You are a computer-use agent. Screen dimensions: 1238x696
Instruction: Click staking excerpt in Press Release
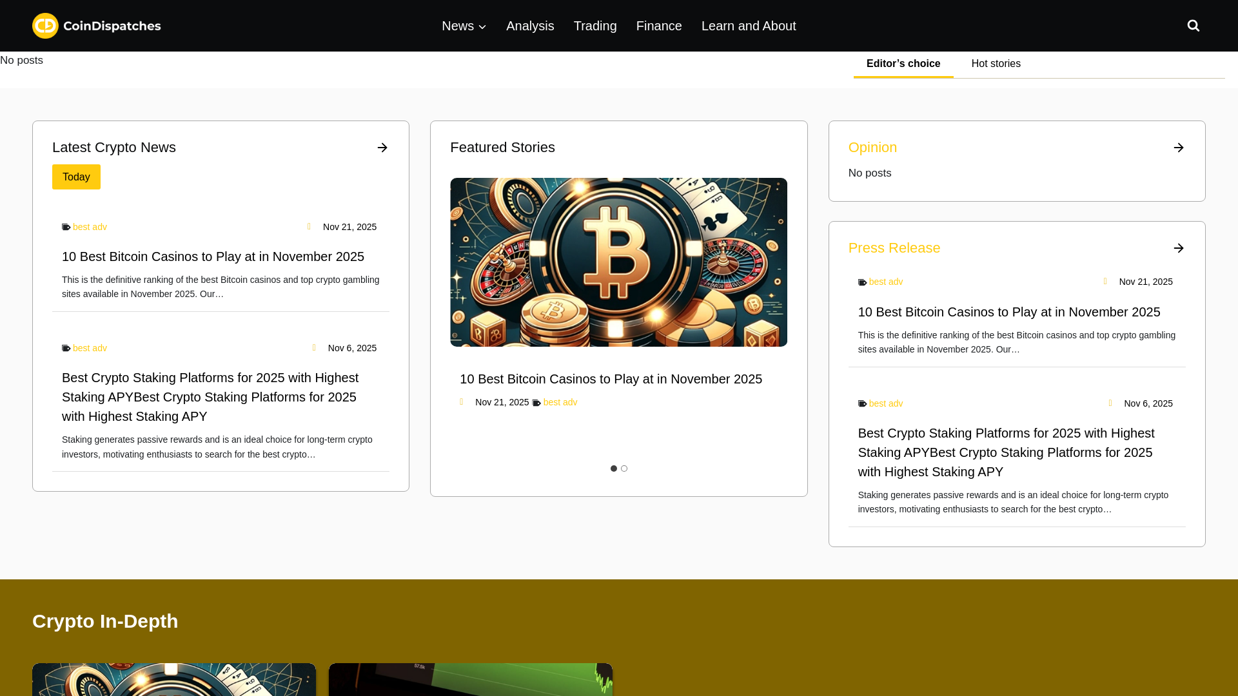click(x=1013, y=502)
